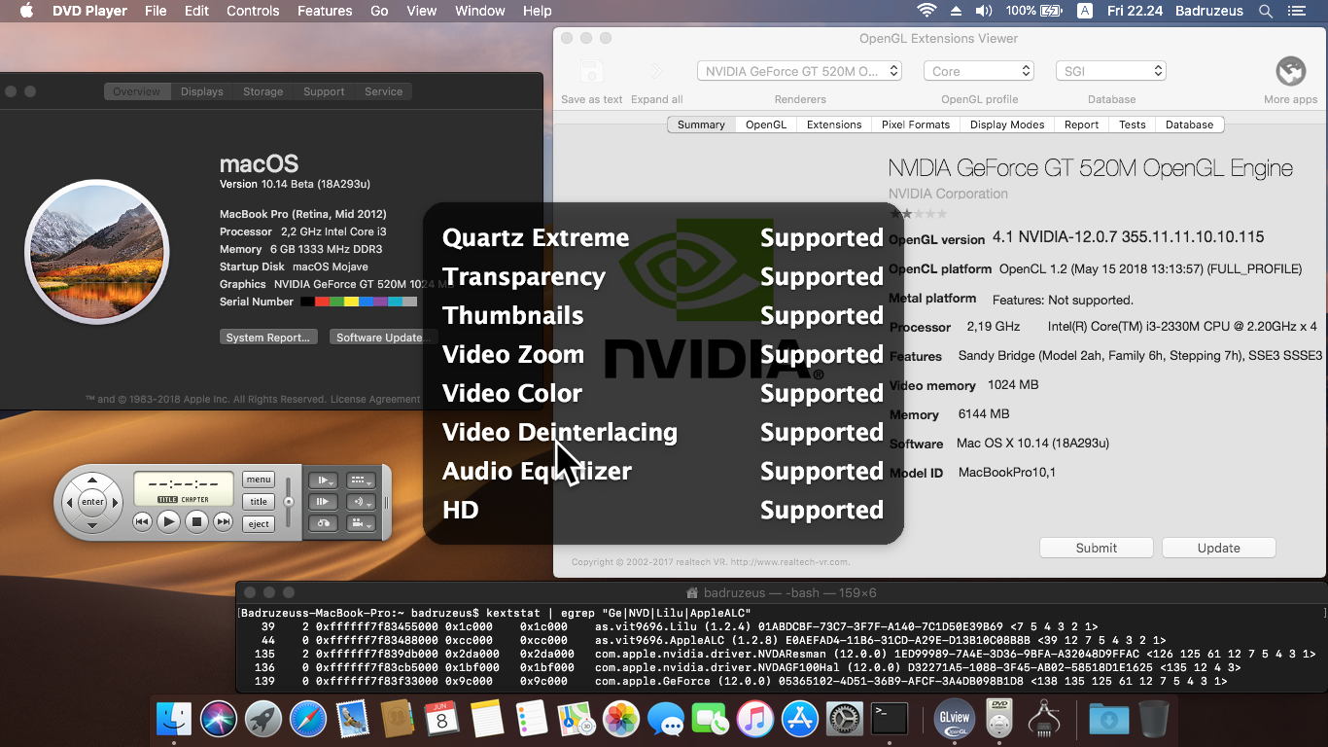
Task: Select the Pixel Formats tab
Action: coord(916,124)
